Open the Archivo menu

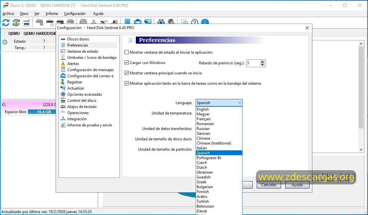pos(8,14)
